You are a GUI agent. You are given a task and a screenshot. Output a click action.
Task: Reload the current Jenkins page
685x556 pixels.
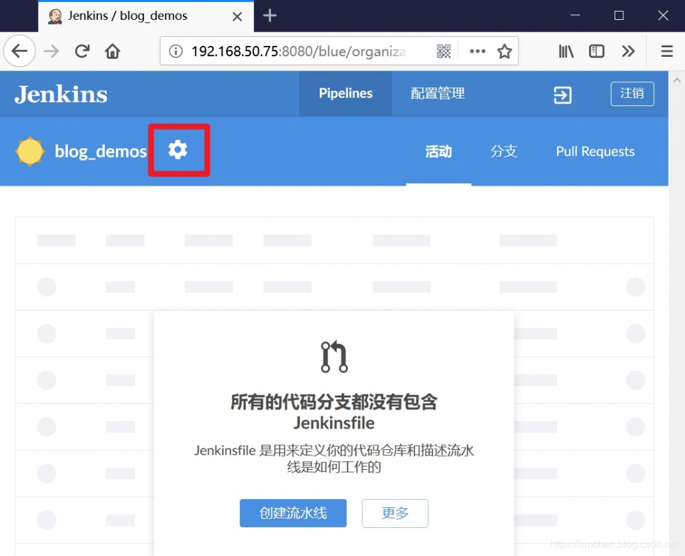tap(82, 51)
